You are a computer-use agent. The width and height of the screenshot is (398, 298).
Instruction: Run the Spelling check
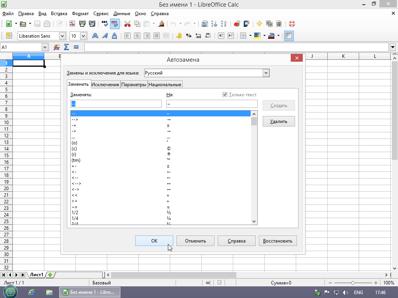click(105, 24)
